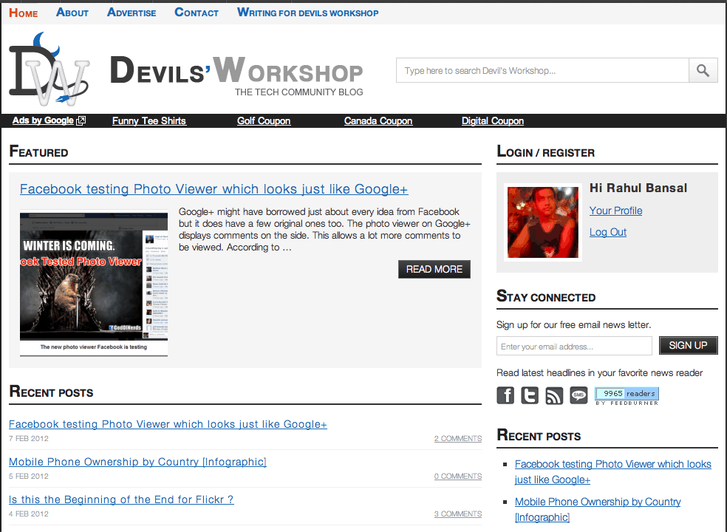Click the '5 FEB 2012' post date
727x532 pixels.
click(x=29, y=476)
